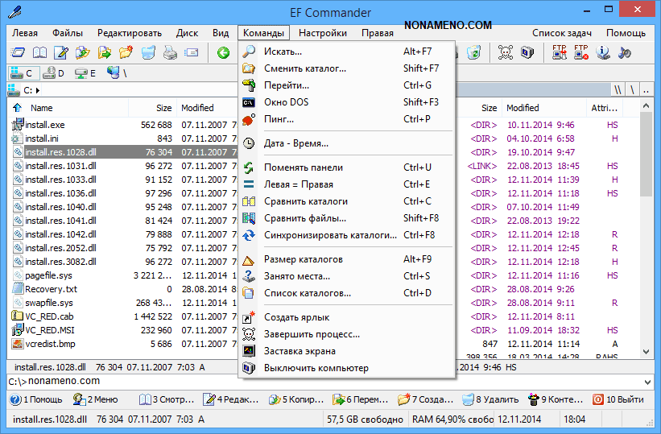Click the command line input field
Image resolution: width=661 pixels, height=434 pixels.
point(322,381)
